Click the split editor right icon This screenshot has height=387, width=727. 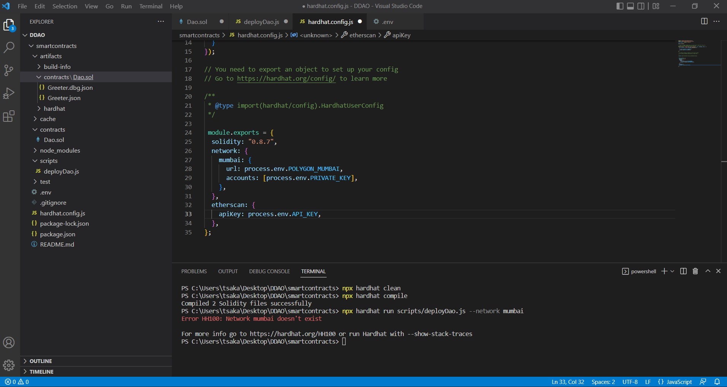tap(704, 21)
